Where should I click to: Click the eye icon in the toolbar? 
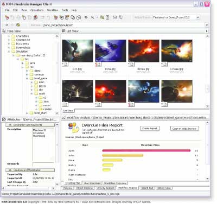[86, 17]
